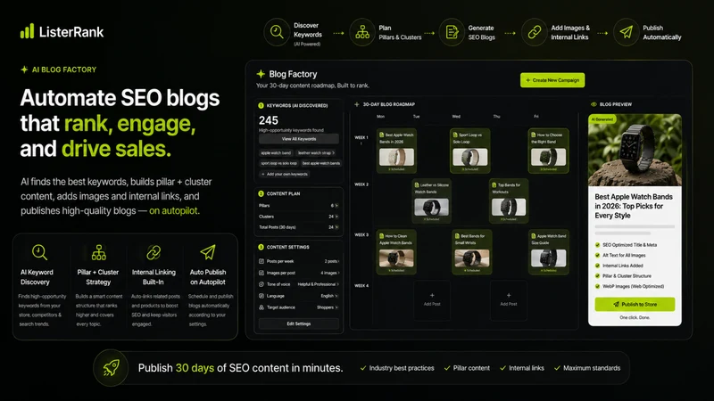Open the Apple Watch Band Size Guide card

click(x=548, y=252)
